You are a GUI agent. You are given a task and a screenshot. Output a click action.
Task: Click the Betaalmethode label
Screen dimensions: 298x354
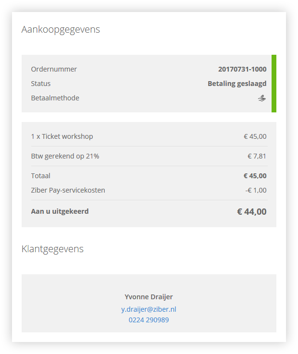click(x=55, y=98)
